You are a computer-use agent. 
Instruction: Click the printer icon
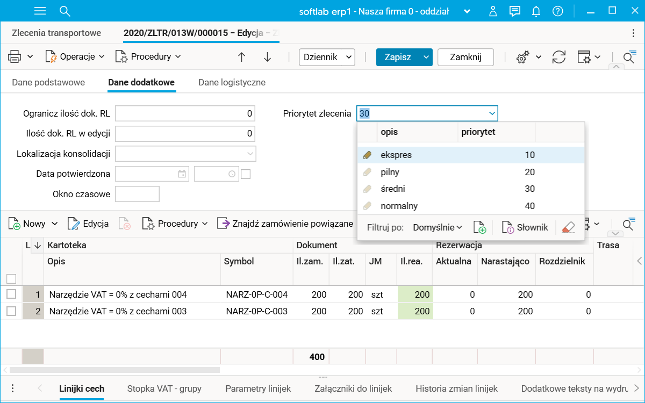tap(15, 56)
